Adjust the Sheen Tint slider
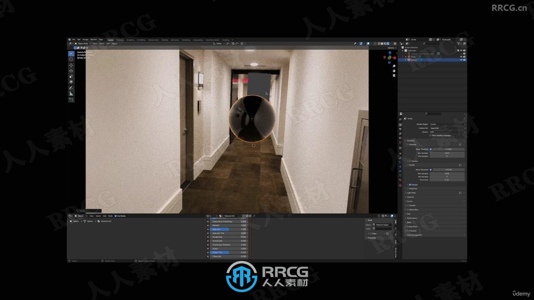This screenshot has height=300, width=534. (x=229, y=252)
